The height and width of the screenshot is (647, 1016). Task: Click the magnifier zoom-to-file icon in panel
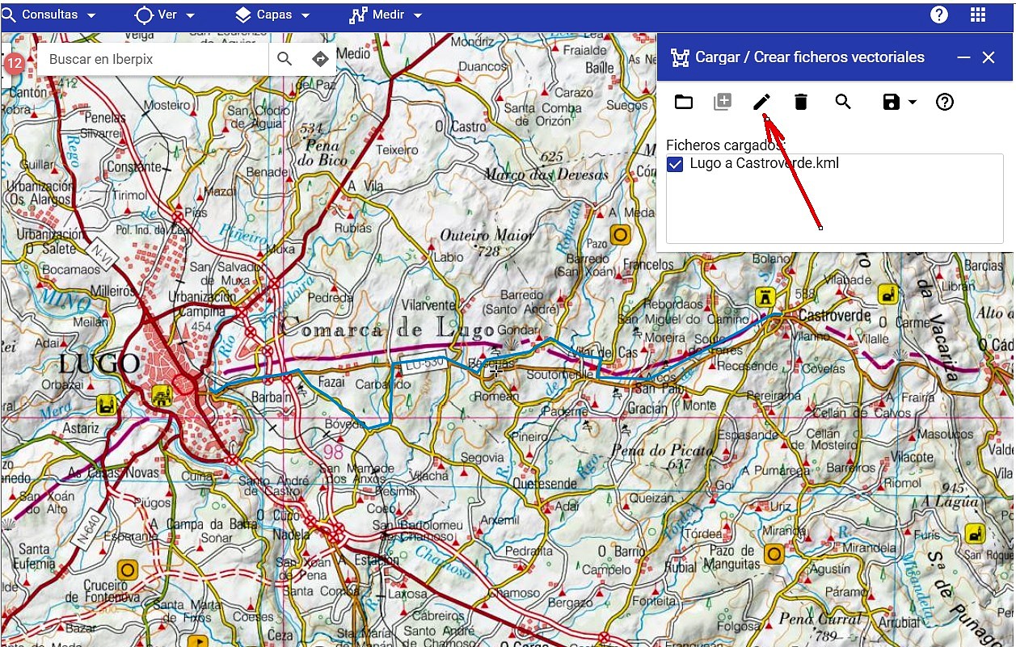(x=843, y=102)
